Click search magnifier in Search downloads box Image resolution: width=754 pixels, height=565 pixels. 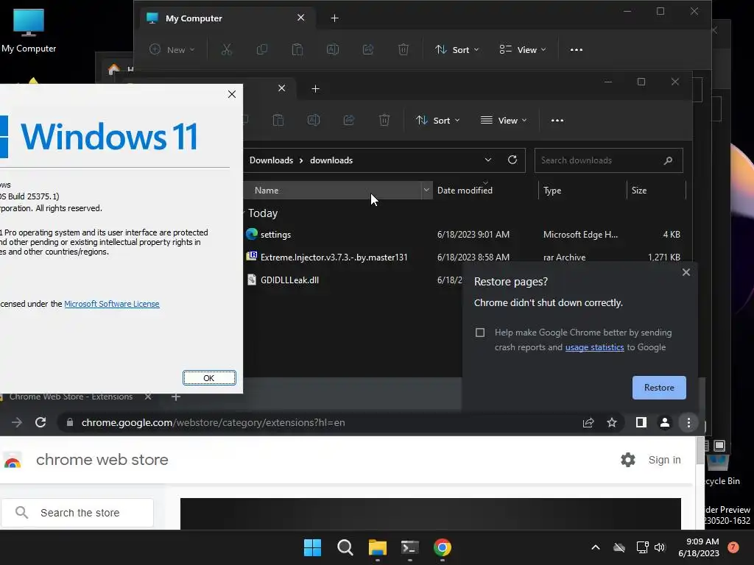pos(668,160)
